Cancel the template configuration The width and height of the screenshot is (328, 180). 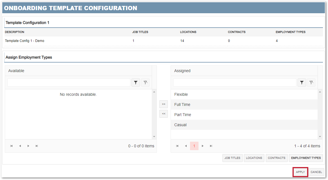316,172
